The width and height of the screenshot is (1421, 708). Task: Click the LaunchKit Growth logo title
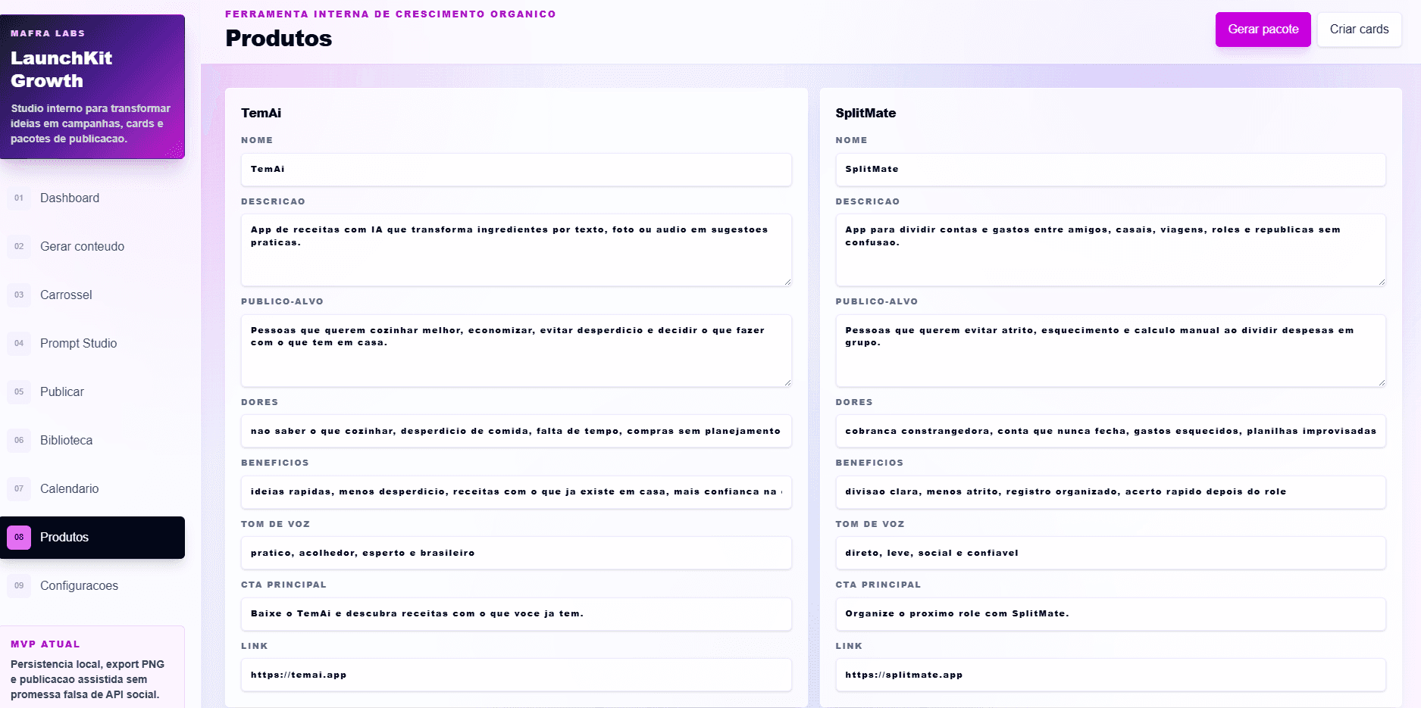click(x=61, y=70)
